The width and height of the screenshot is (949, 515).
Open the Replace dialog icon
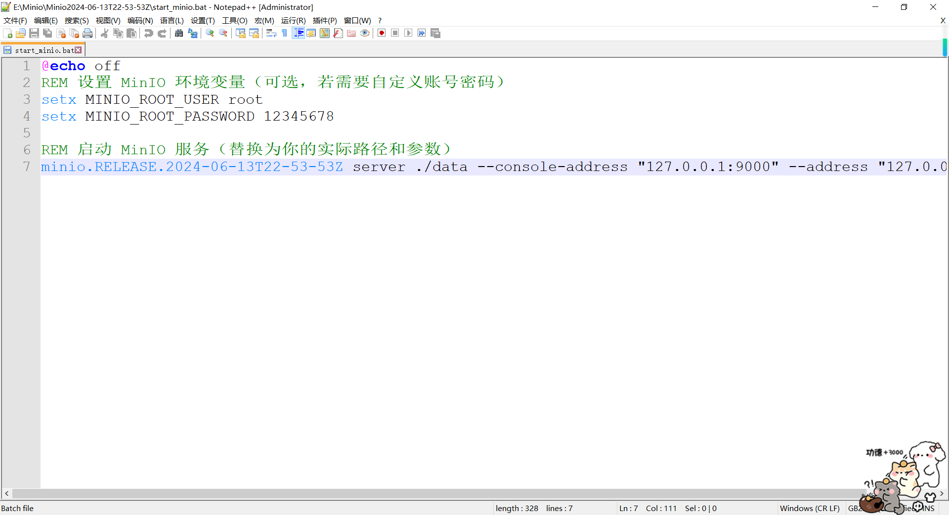[193, 33]
